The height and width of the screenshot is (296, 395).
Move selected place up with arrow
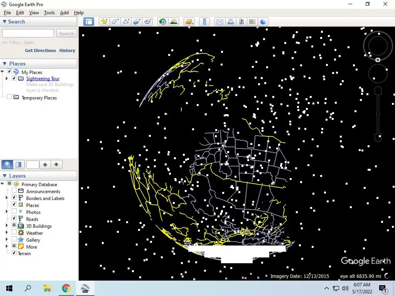[x=45, y=165]
